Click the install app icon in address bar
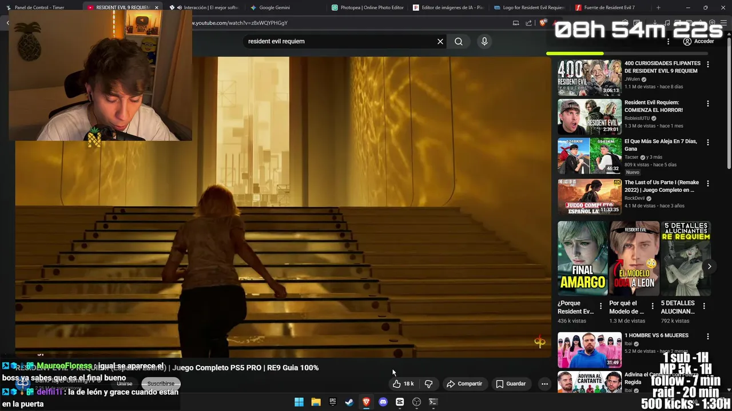Viewport: 732px width, 411px height. pyautogui.click(x=515, y=23)
